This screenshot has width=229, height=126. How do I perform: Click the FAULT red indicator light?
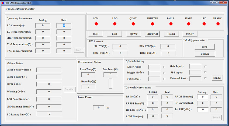coord(171,24)
